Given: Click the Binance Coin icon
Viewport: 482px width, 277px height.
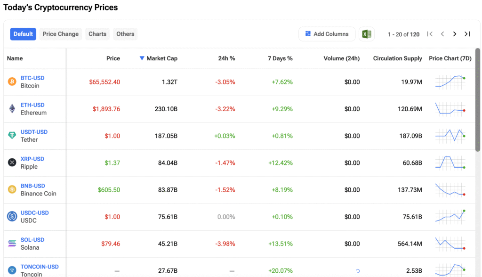Looking at the screenshot, I should click(12, 189).
